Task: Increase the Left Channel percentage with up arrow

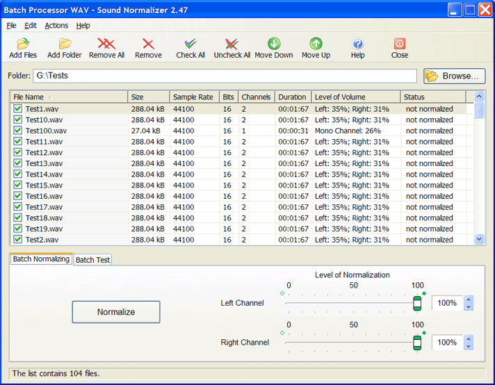Action: 469,300
